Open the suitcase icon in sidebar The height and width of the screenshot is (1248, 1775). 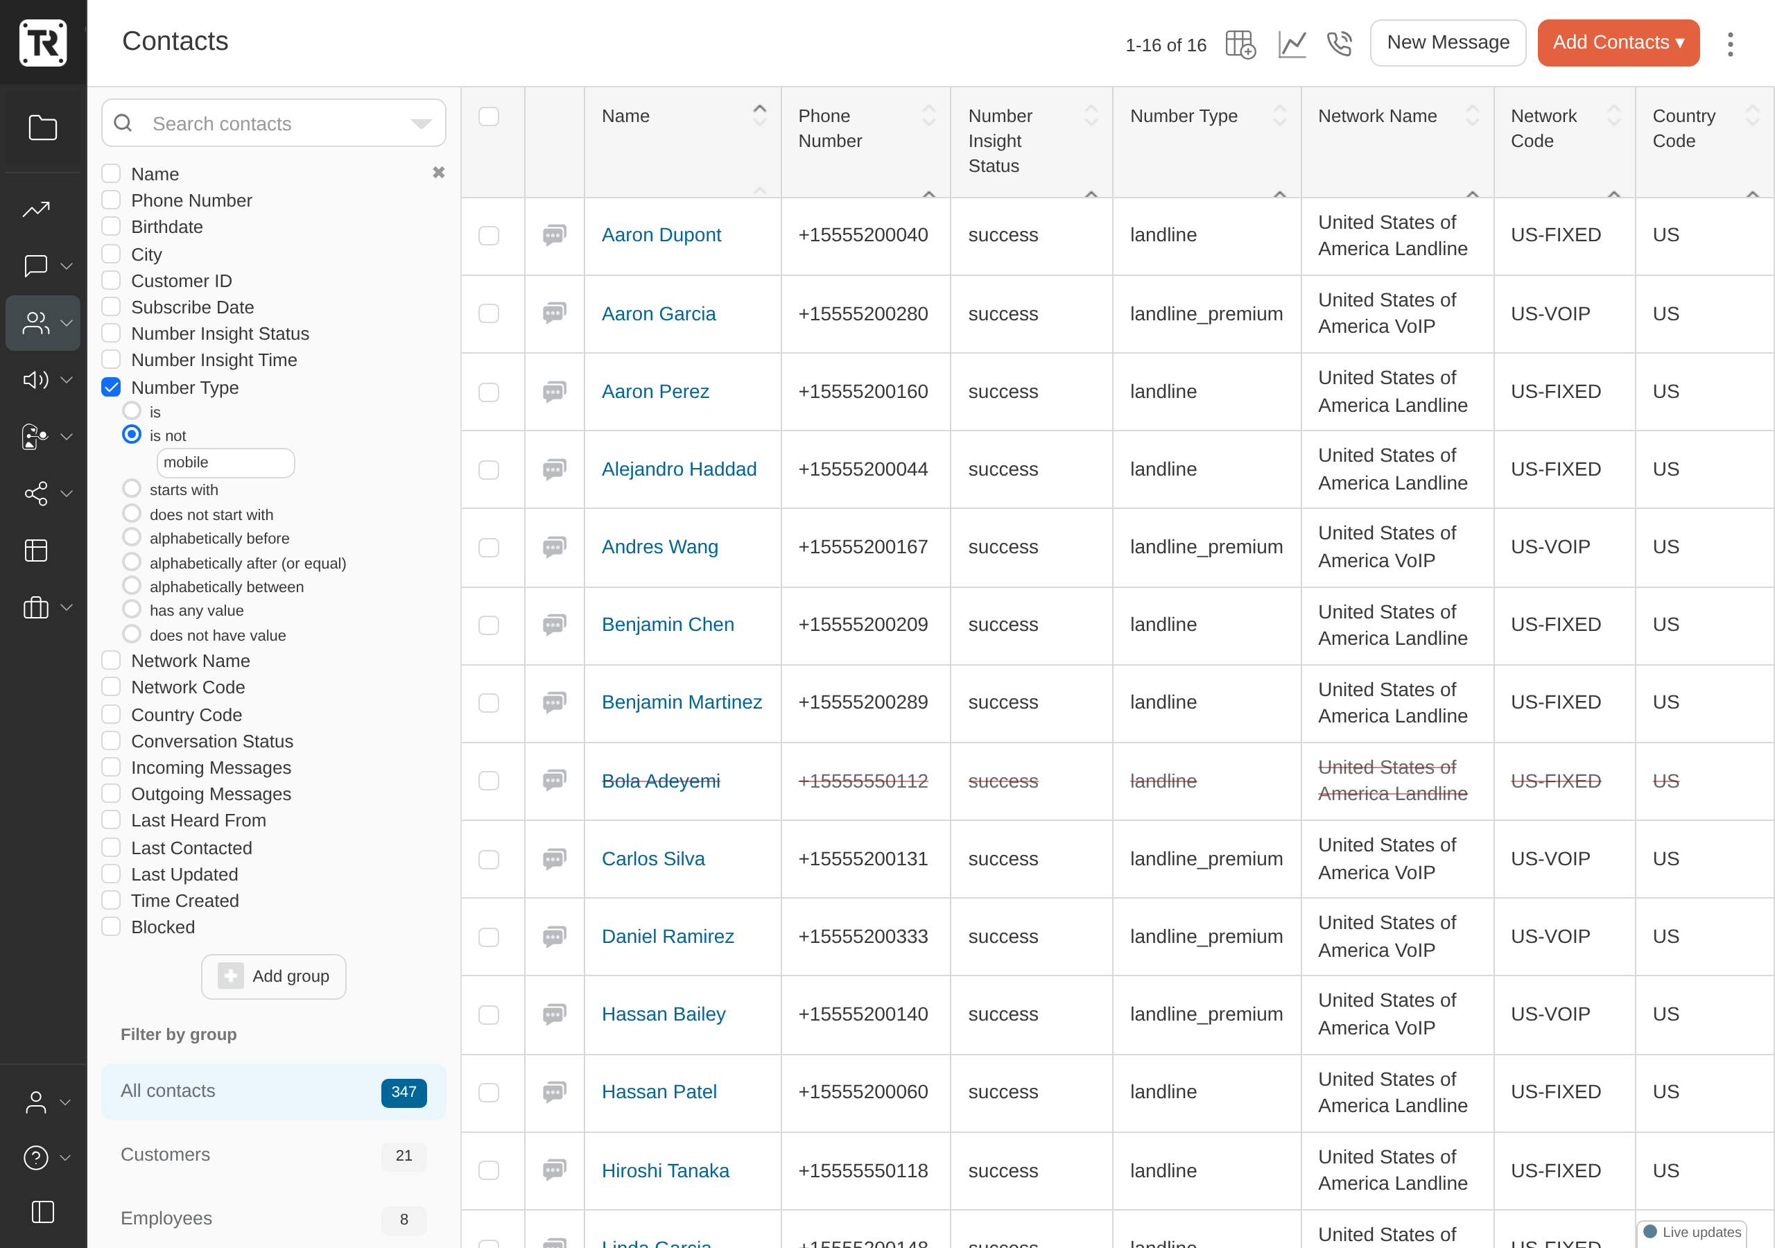(x=35, y=607)
